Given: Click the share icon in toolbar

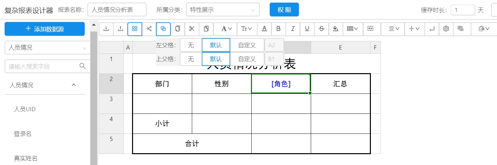Looking at the screenshot, I should click(149, 29).
